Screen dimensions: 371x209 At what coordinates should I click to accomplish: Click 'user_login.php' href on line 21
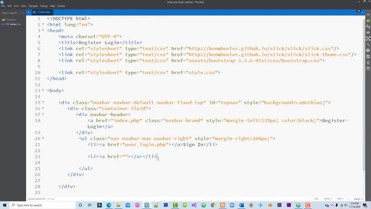tap(145, 145)
